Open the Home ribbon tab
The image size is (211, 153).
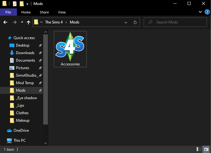(x=26, y=12)
